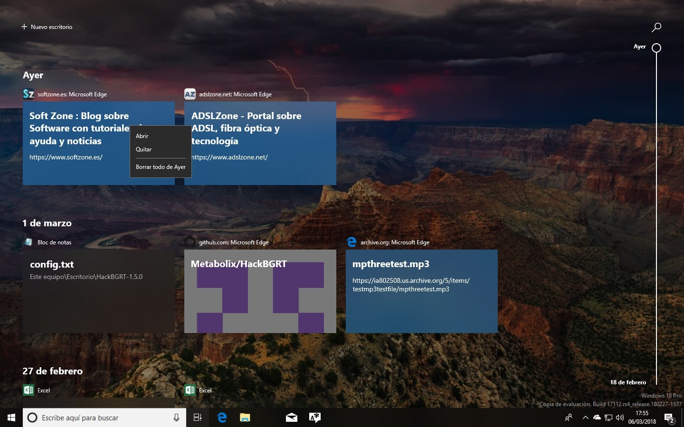Click the https://www.softzone.es/ URL text
Viewport: 684px width, 427px height.
(66, 157)
